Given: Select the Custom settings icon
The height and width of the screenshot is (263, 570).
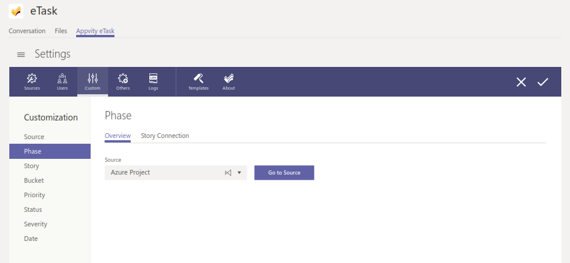Looking at the screenshot, I should (x=92, y=81).
